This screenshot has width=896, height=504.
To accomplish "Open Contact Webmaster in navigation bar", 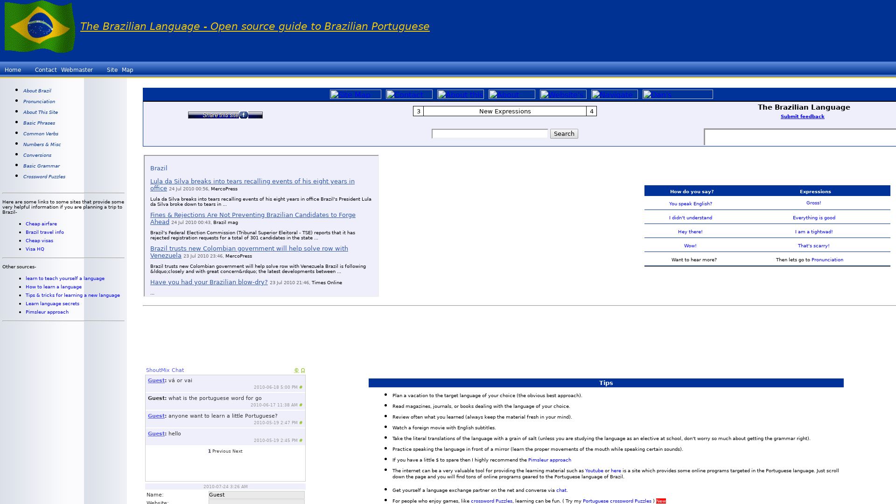I will click(63, 70).
